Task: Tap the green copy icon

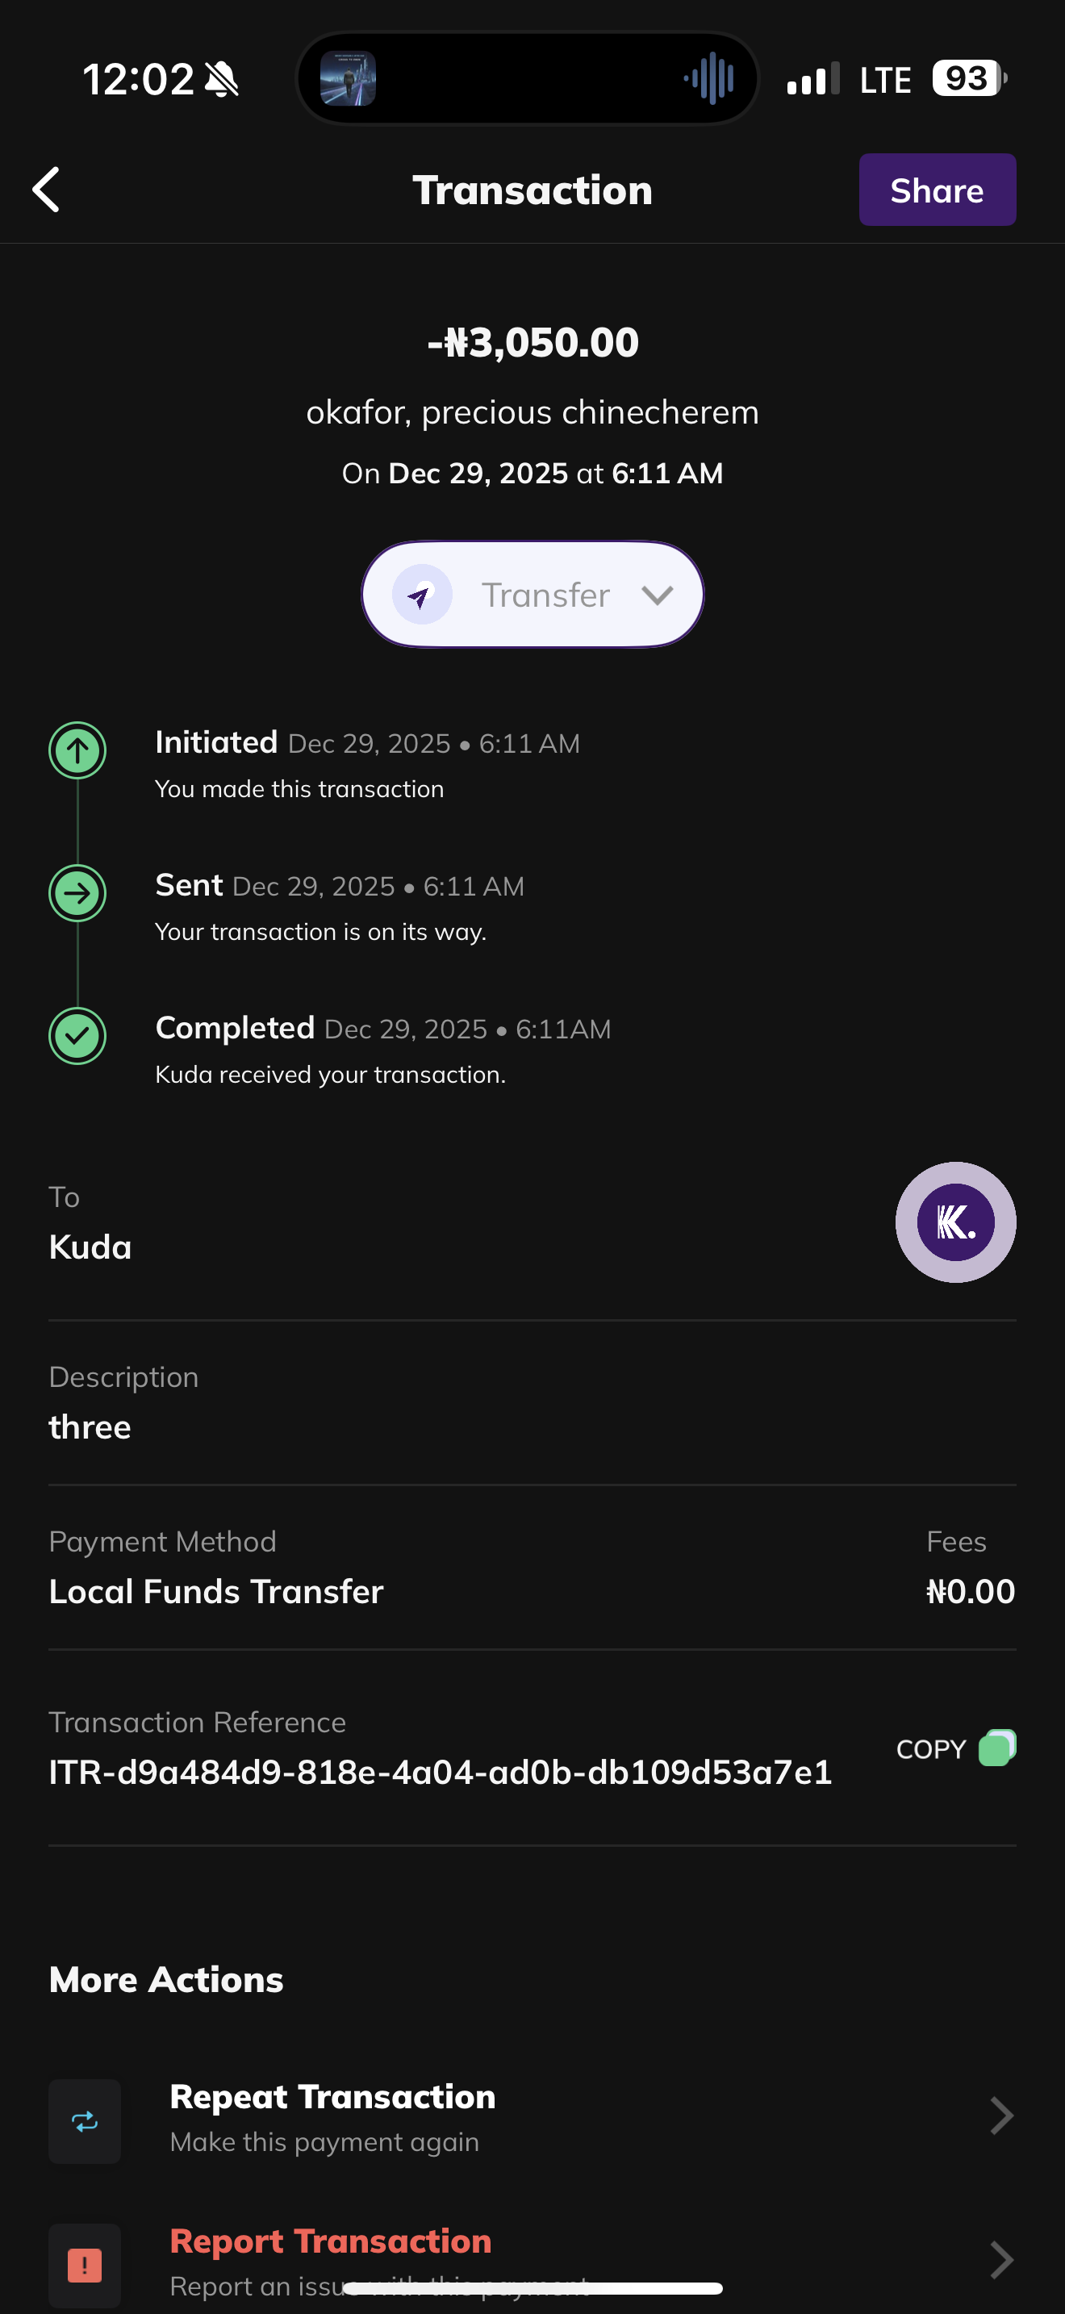Action: [996, 1747]
